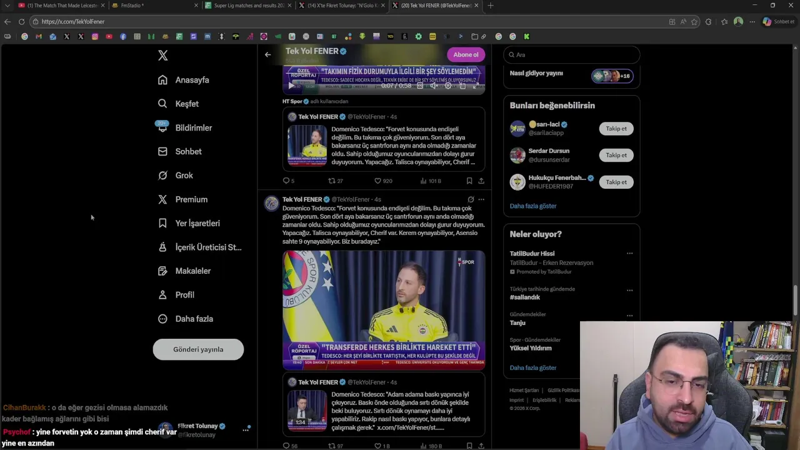Open the Tedesco interview image in the second post

384,310
